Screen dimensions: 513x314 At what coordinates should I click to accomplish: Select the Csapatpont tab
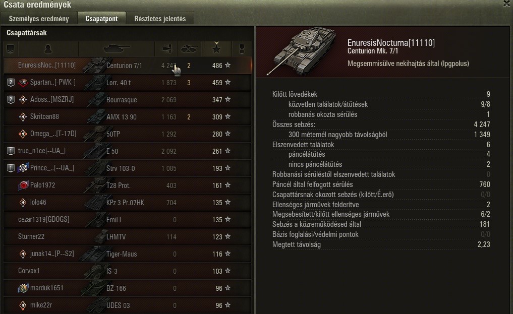pyautogui.click(x=101, y=19)
